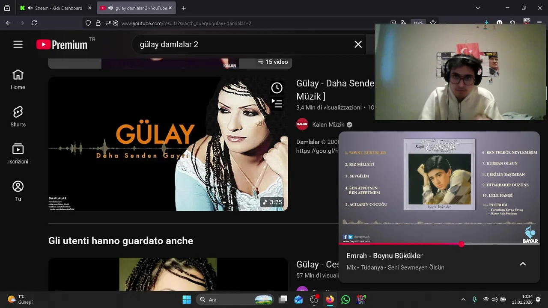Toggle the volume tray icon
Screen dimensions: 548x308
pos(494,299)
